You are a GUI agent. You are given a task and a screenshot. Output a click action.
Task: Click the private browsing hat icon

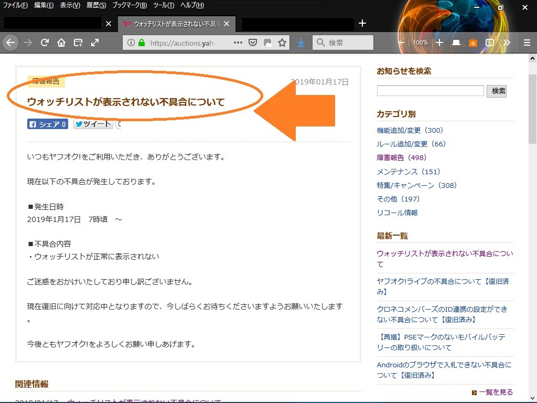tap(456, 43)
